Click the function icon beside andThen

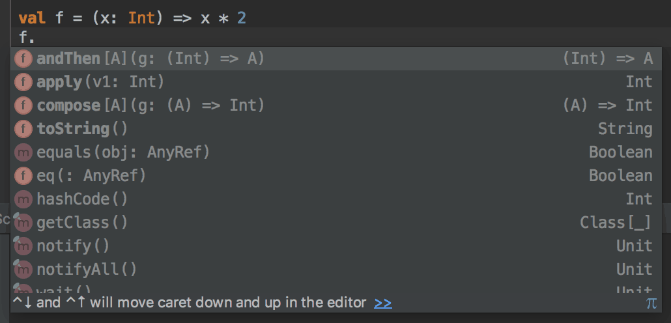[x=23, y=59]
